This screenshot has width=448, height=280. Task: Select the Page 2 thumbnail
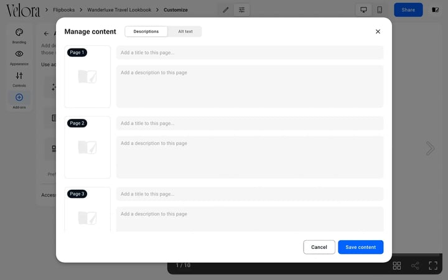pos(88,147)
